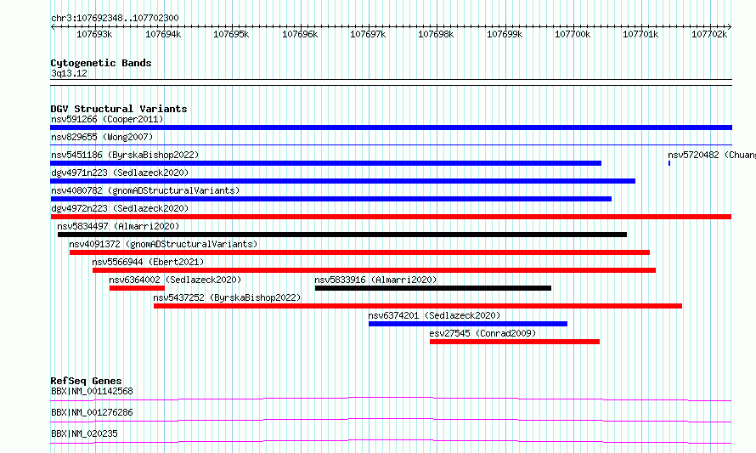Click the nsv4091372 gnomAD red bar
756x453 pixels.
[x=359, y=252]
